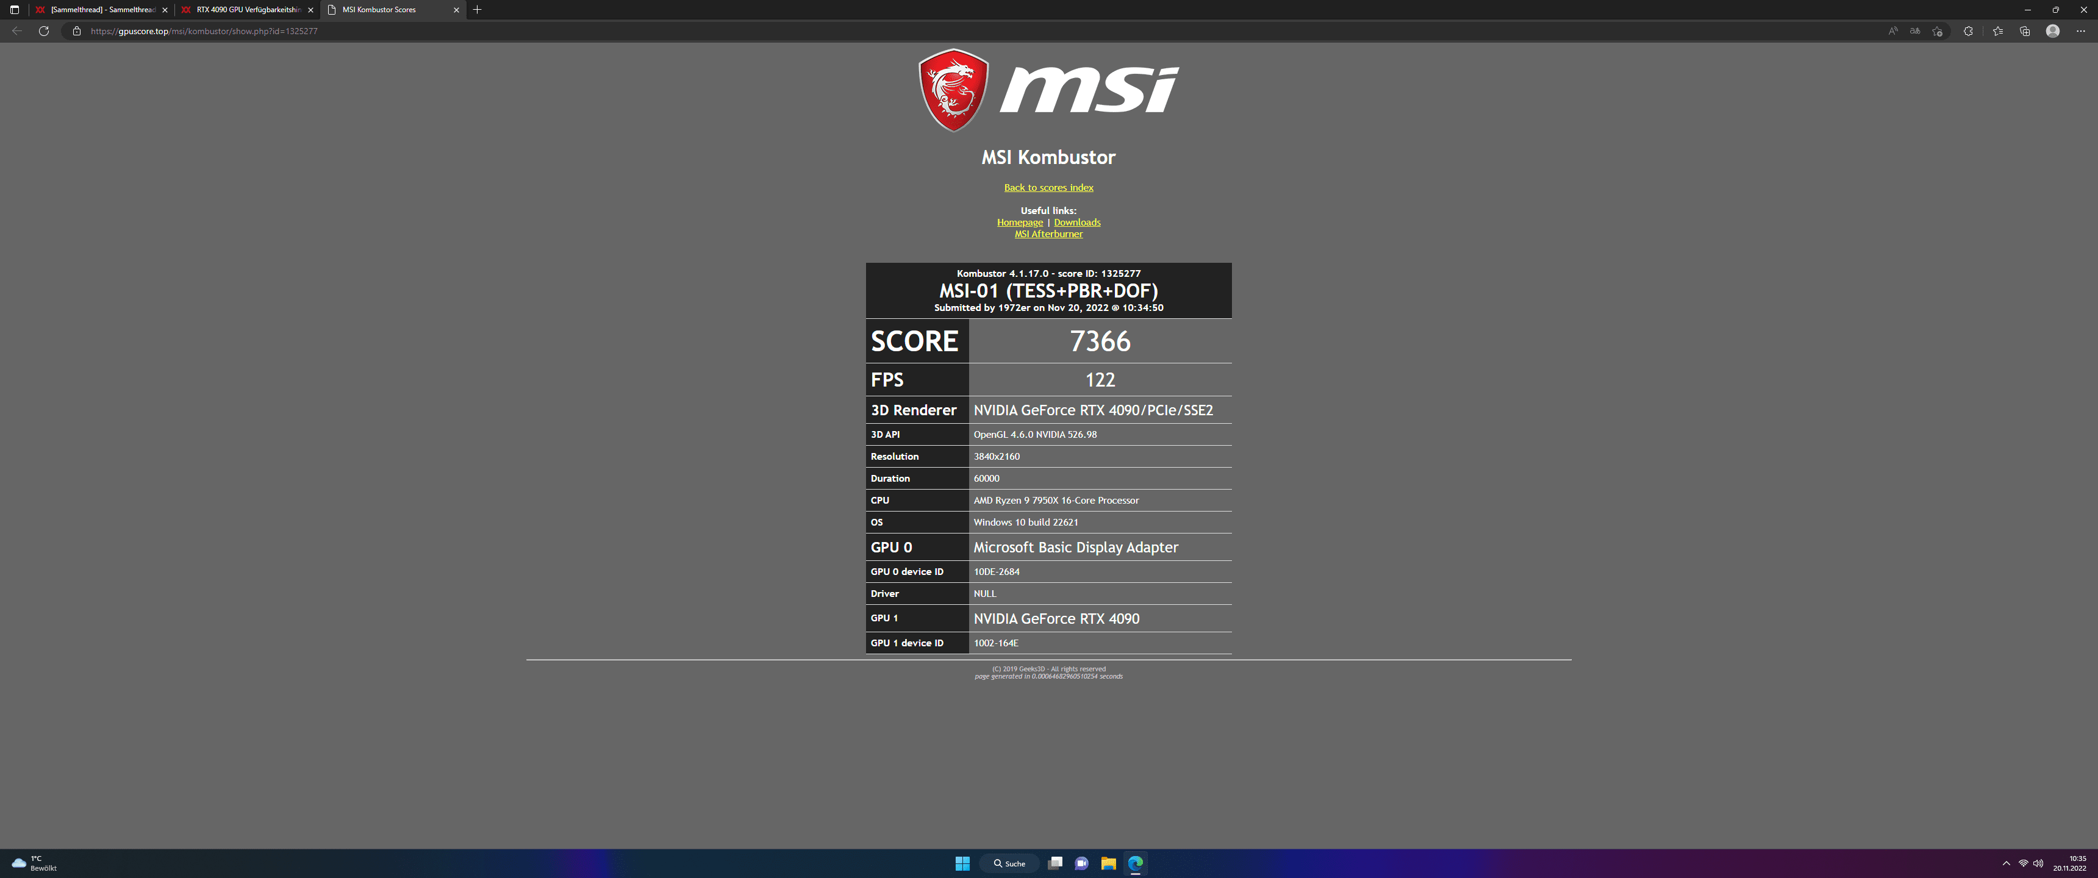
Task: Open the Favorites list
Action: click(1998, 31)
